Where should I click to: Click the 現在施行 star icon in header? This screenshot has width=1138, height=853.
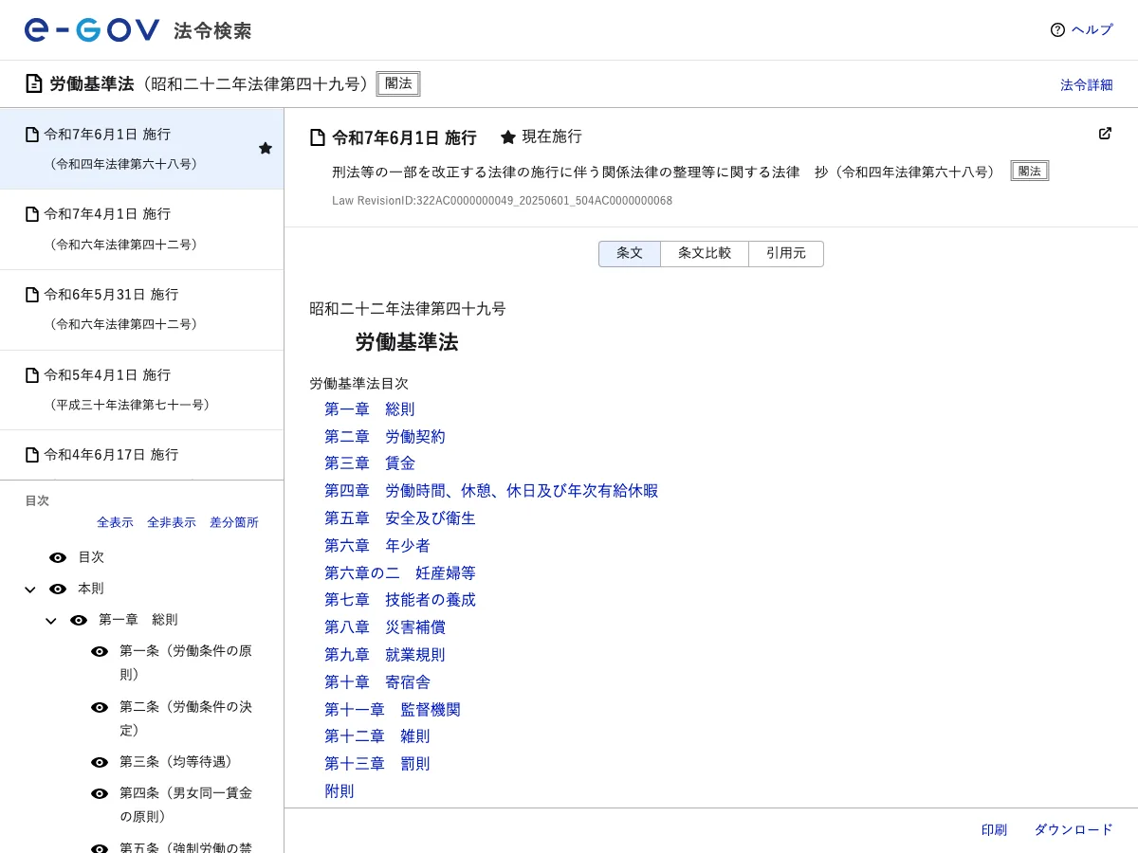[x=508, y=136]
